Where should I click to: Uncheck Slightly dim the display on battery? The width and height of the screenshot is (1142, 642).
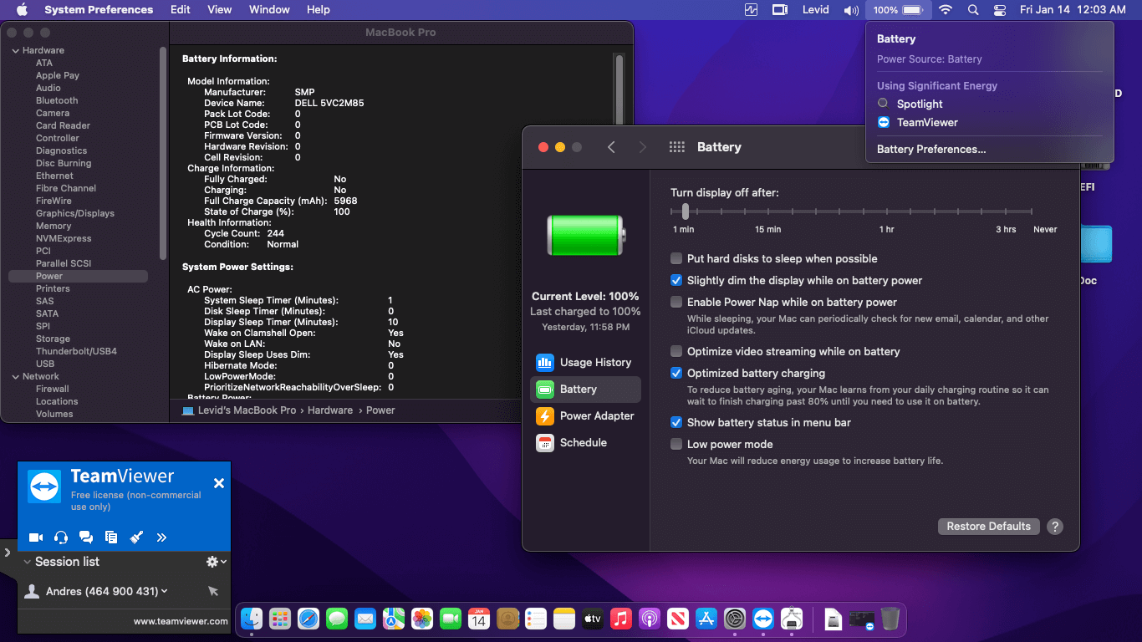[676, 281]
